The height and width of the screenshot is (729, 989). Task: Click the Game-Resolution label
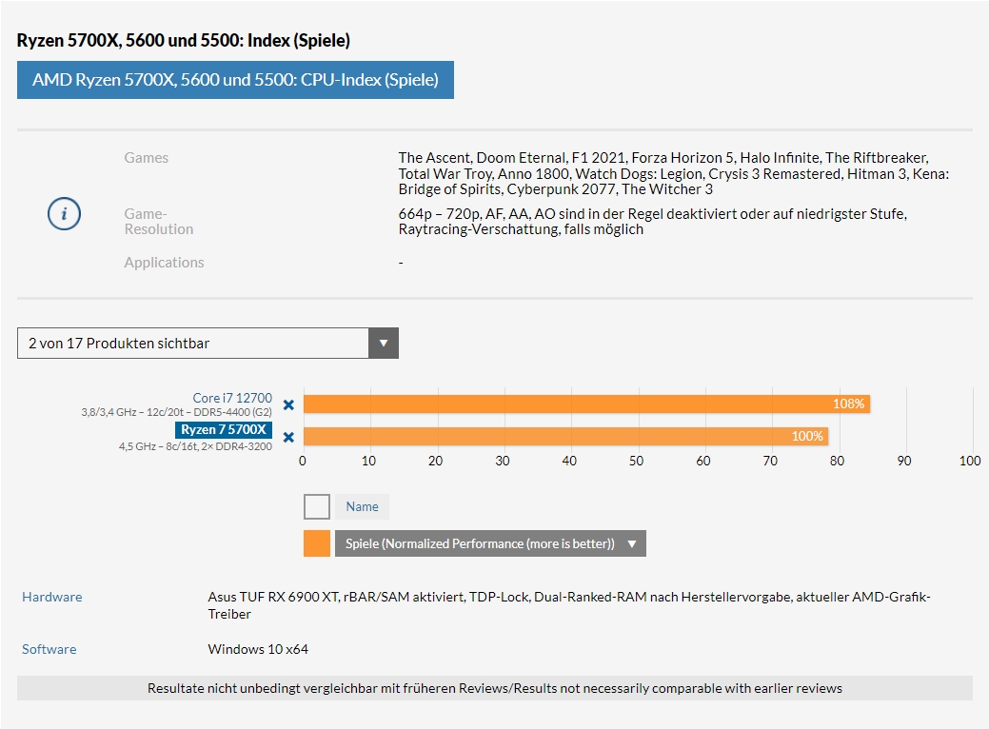pos(159,222)
